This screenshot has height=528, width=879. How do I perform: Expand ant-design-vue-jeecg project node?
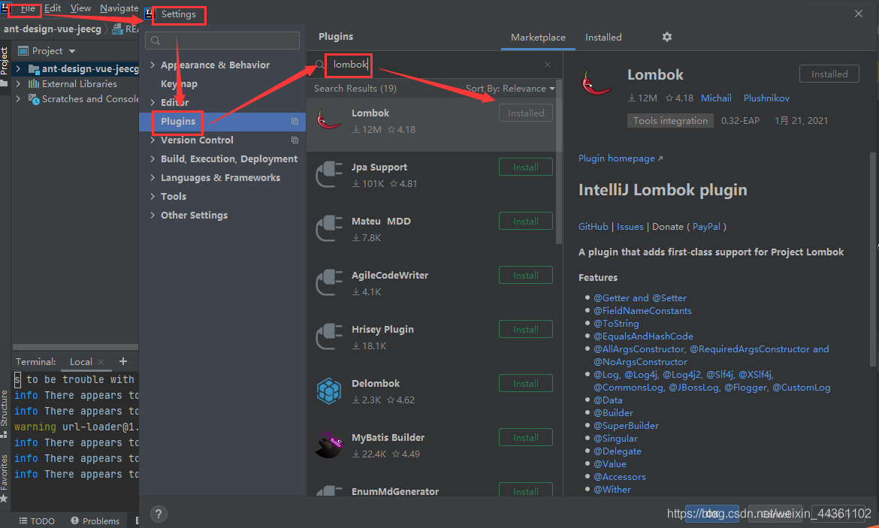(18, 69)
